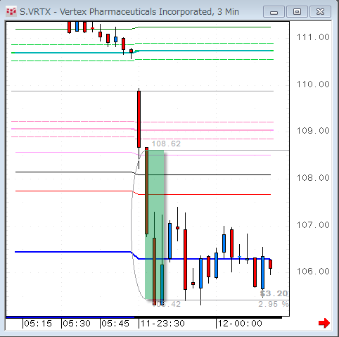Click the 05:15 time axis label
The width and height of the screenshot is (339, 337).
[38, 324]
